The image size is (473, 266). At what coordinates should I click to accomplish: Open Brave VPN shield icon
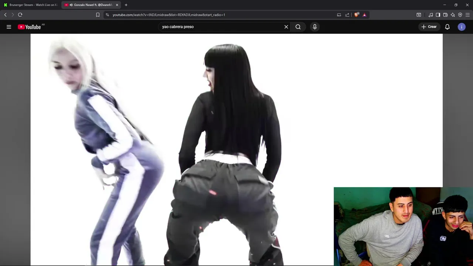[x=460, y=15]
